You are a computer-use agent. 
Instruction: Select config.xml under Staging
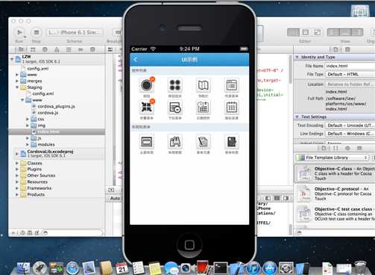(x=43, y=93)
